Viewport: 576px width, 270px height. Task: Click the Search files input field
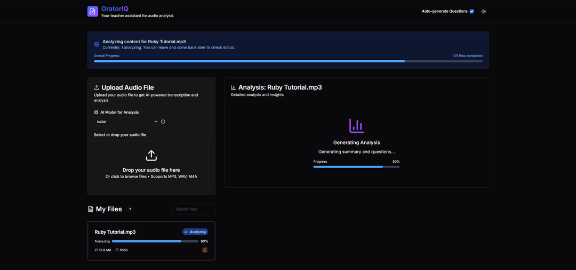point(194,209)
